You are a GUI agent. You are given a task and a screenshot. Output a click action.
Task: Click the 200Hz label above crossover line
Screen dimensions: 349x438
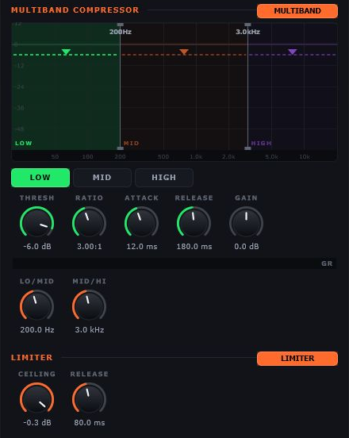(x=121, y=32)
